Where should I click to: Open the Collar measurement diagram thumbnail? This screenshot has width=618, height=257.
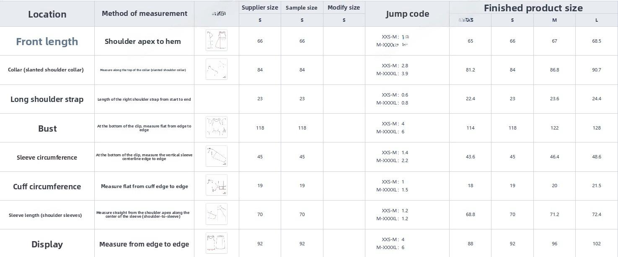[216, 69]
